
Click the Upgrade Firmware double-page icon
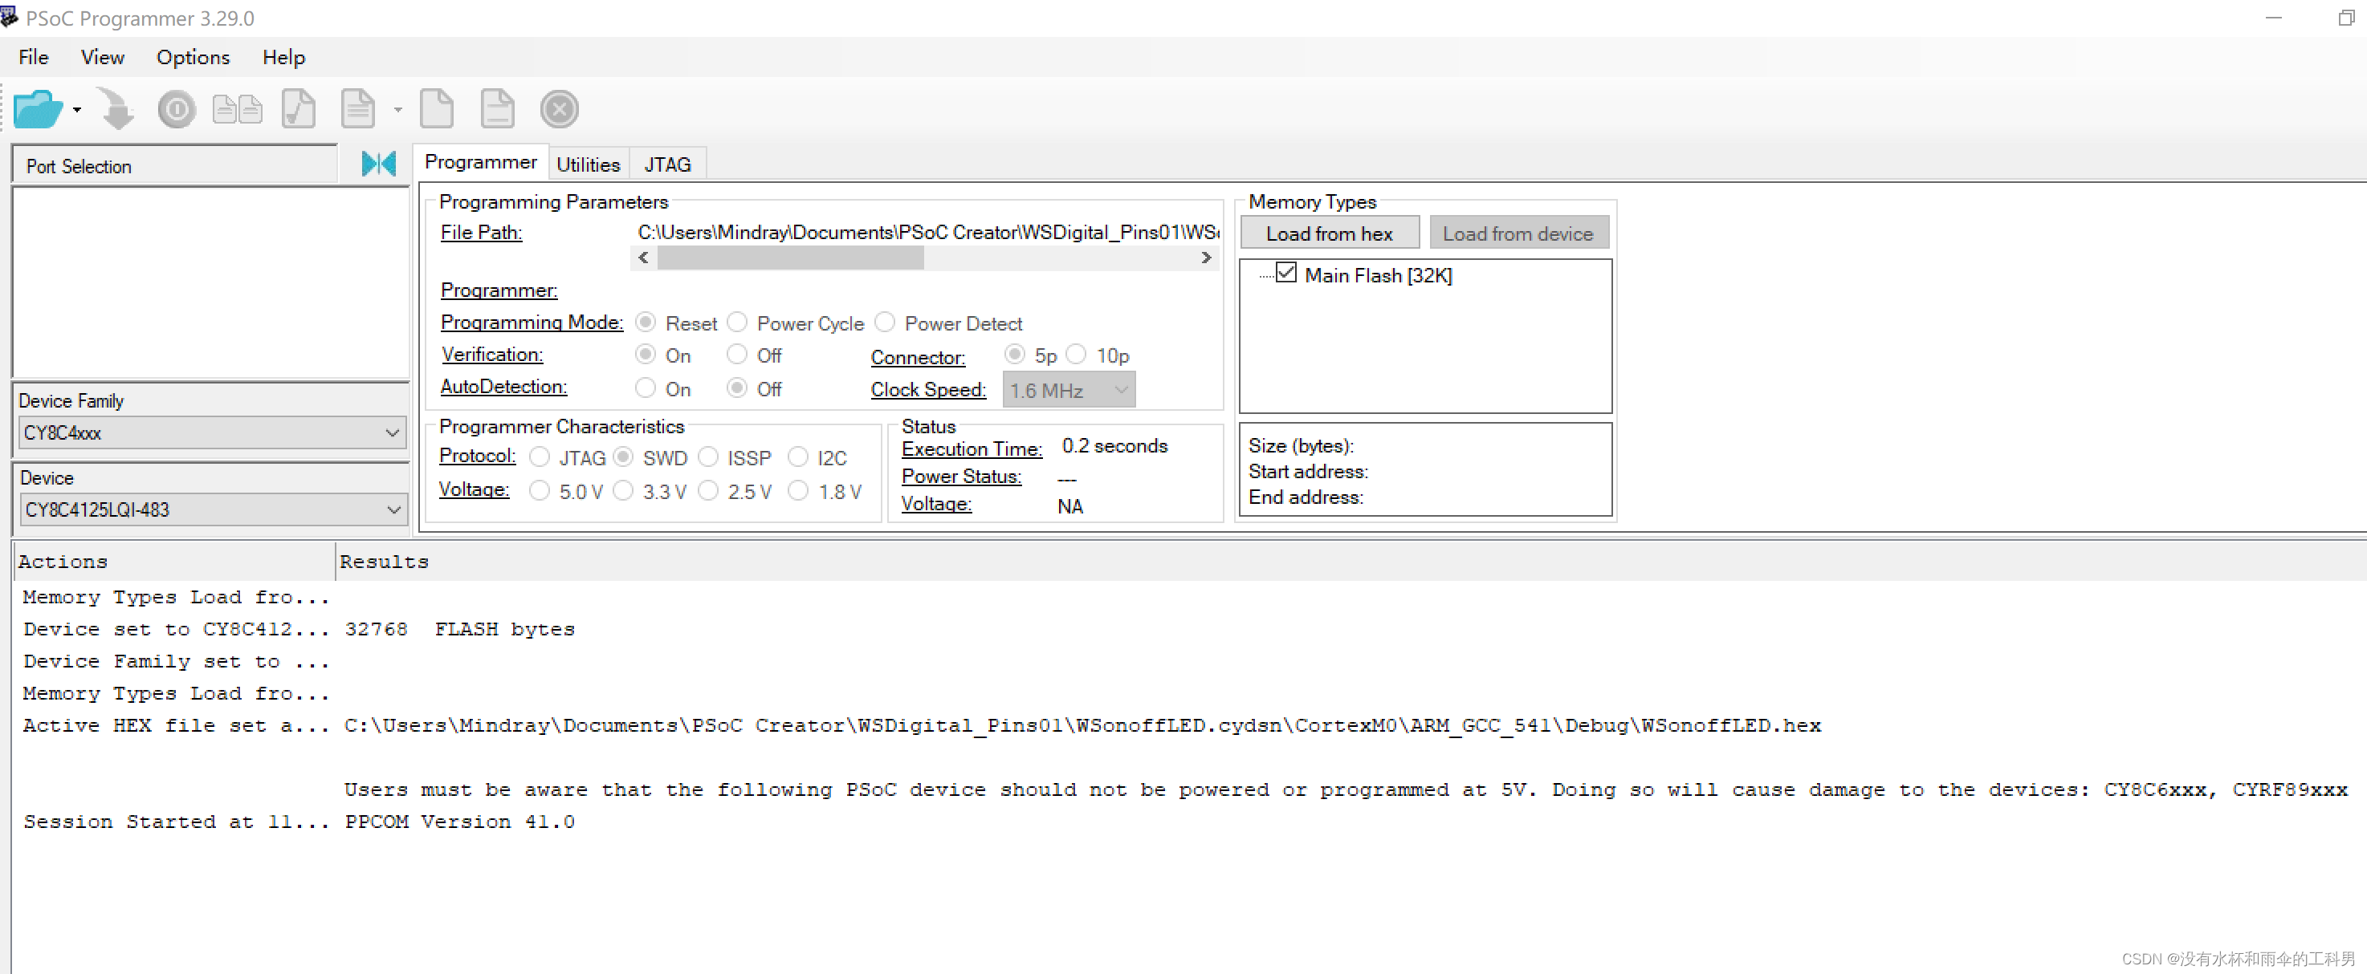click(x=237, y=109)
